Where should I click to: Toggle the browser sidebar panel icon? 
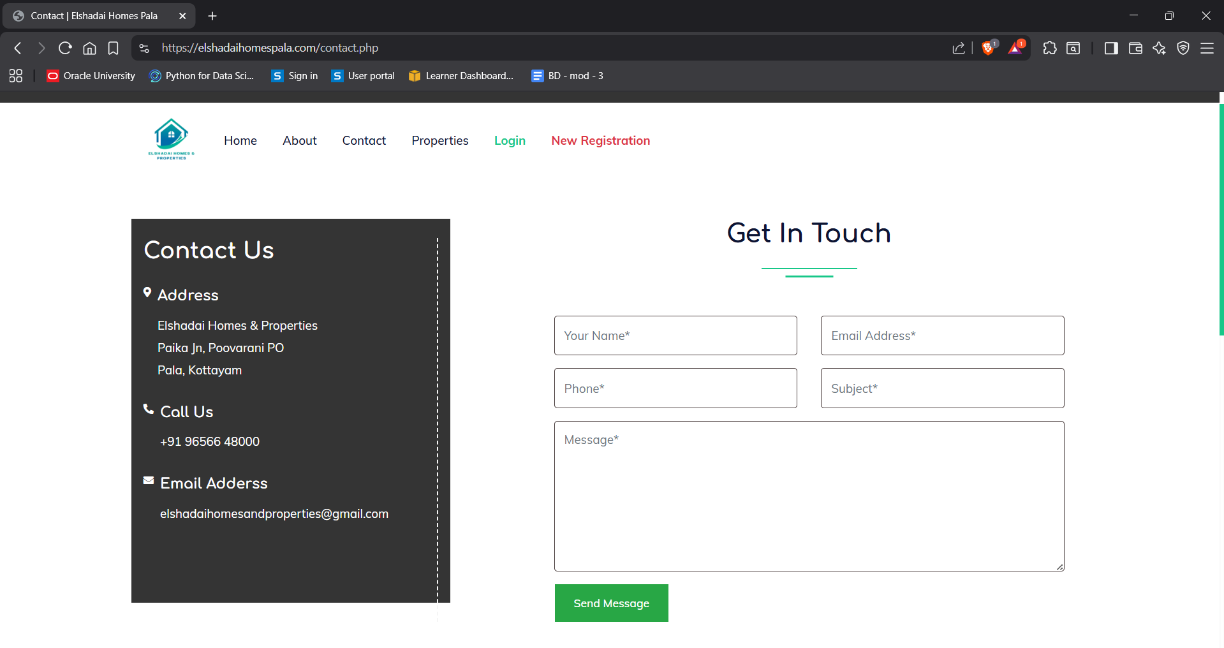[1110, 48]
